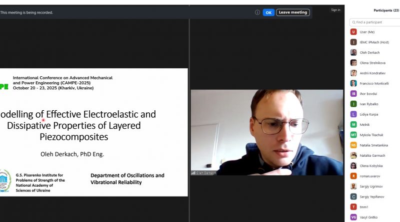Click Vasyl Gnitko's purple VG avatar
This screenshot has width=400, height=222.
(x=353, y=217)
